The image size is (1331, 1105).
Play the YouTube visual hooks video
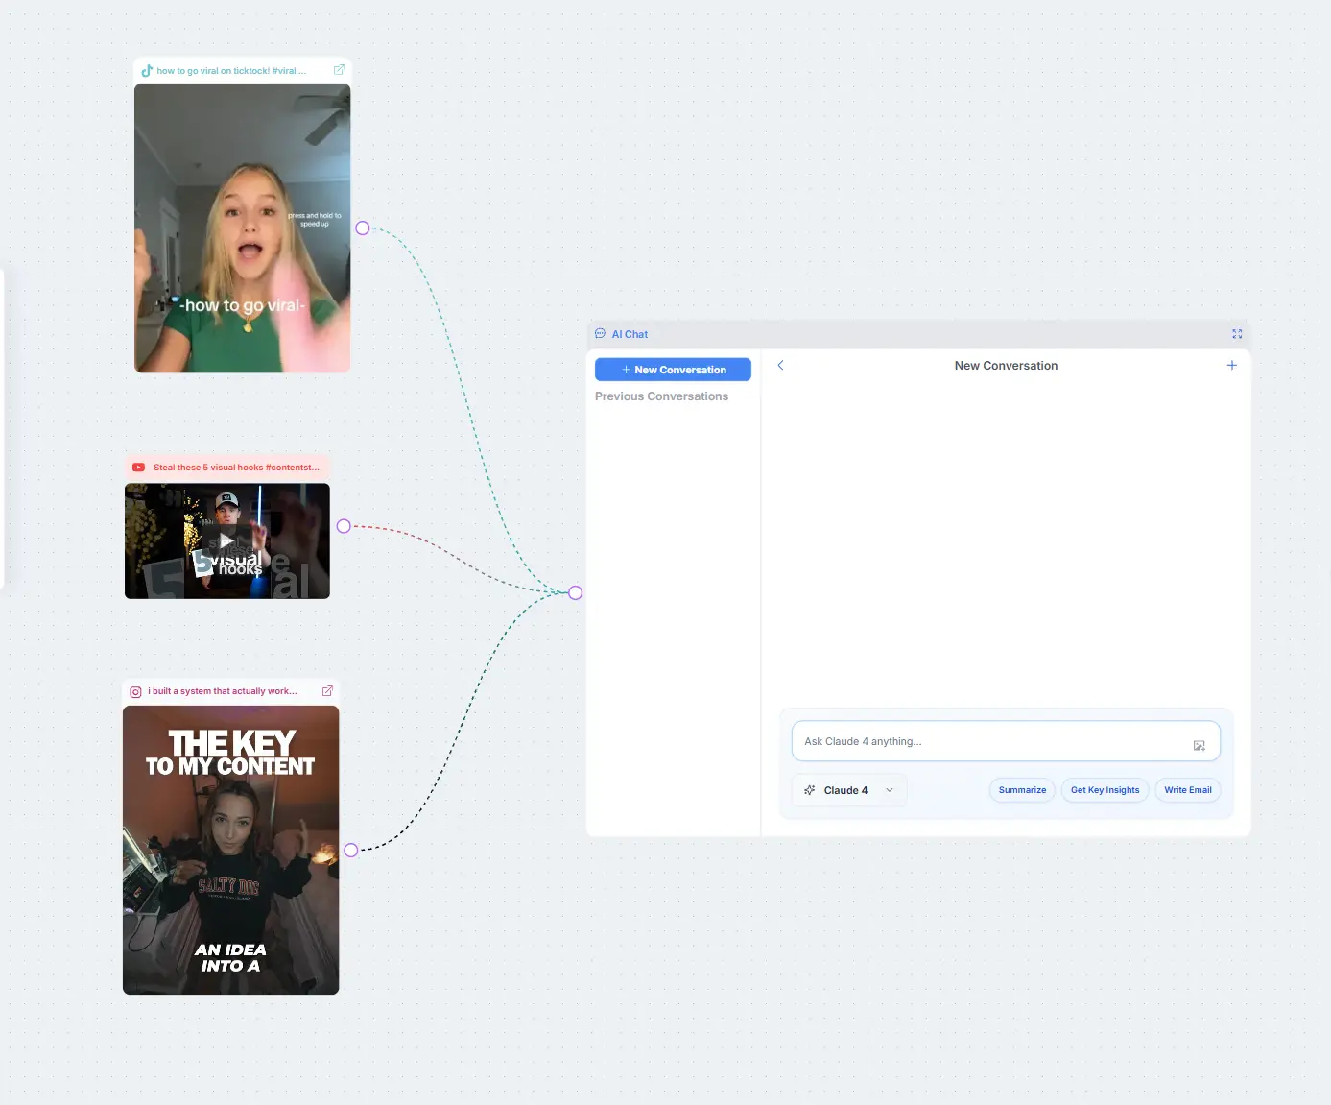tap(226, 541)
